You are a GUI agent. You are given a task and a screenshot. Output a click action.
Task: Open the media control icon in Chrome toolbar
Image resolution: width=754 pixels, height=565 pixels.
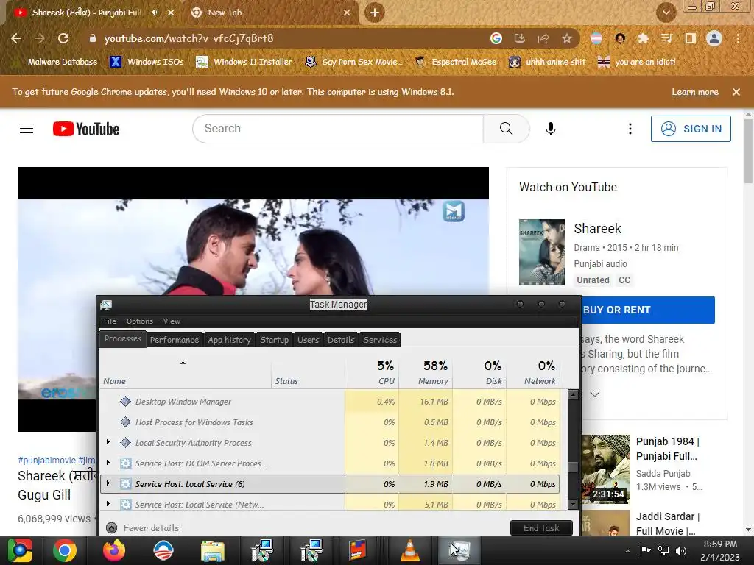point(667,38)
